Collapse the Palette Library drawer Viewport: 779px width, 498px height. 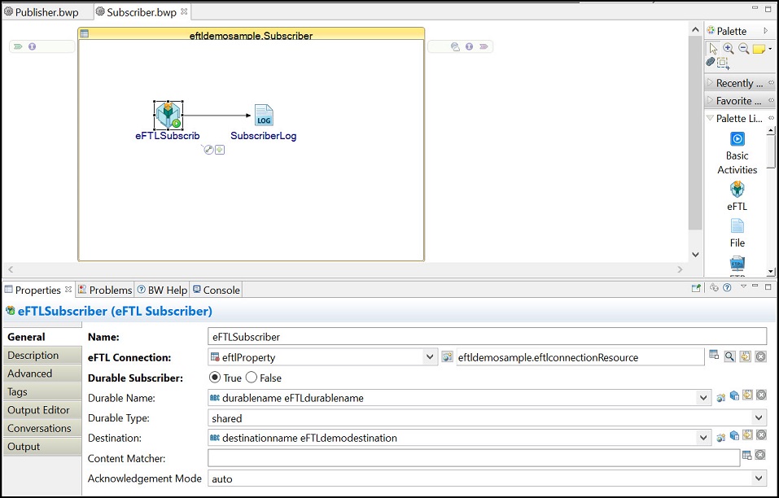pyautogui.click(x=739, y=118)
